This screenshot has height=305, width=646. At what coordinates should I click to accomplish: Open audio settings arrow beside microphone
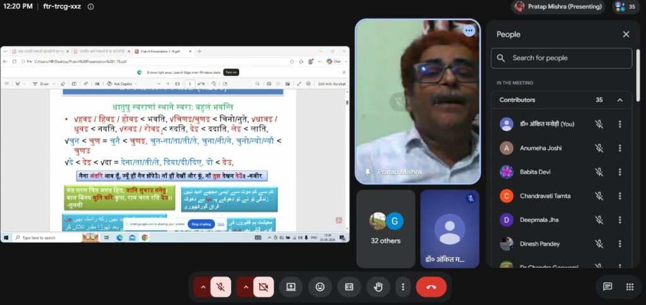(x=203, y=287)
